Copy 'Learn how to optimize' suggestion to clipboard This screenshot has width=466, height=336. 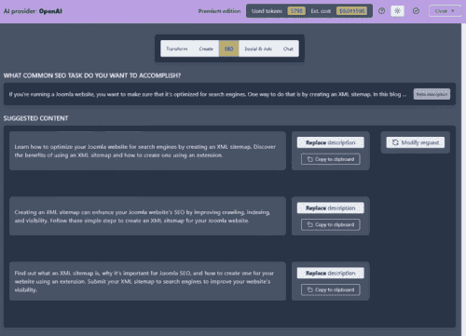[331, 159]
